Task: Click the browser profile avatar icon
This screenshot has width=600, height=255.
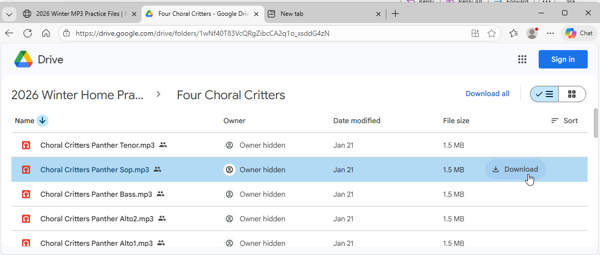Action: (532, 33)
